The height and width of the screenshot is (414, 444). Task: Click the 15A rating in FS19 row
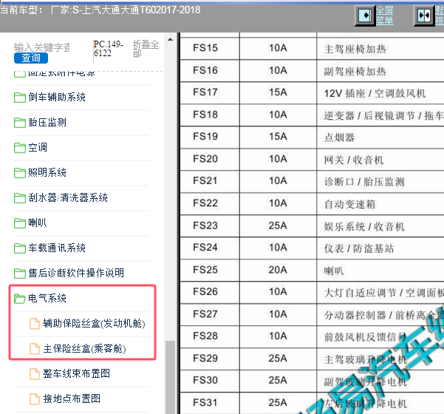[x=278, y=137]
